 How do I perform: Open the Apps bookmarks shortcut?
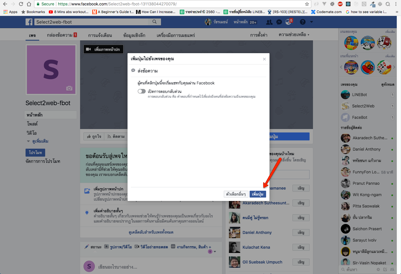pos(11,12)
